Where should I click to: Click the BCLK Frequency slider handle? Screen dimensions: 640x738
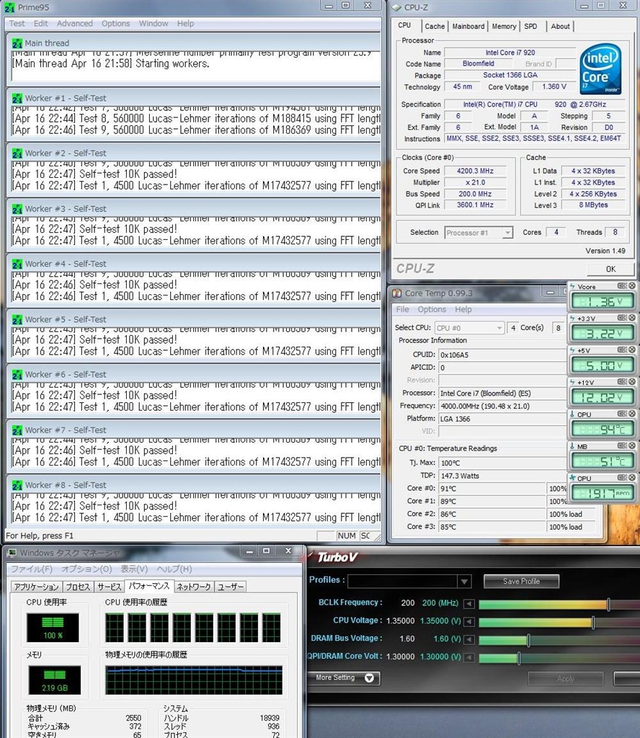pos(608,604)
